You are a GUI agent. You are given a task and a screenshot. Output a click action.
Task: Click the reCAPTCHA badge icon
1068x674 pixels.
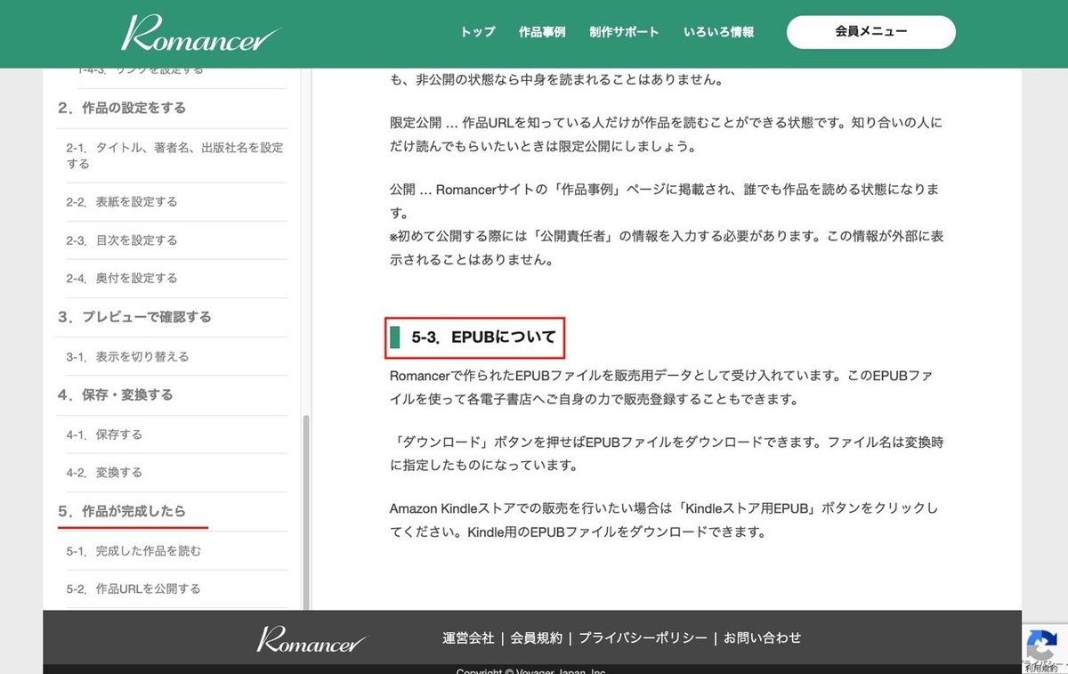pyautogui.click(x=1041, y=645)
